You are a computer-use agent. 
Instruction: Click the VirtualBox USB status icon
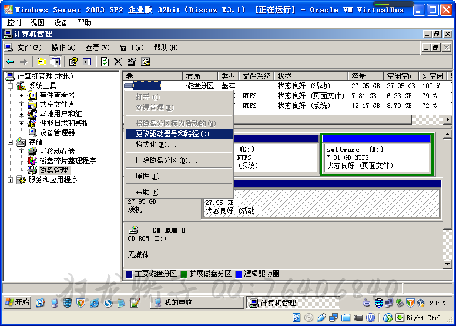tap(321, 318)
